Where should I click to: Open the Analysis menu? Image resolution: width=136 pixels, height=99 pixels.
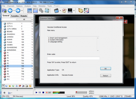(x=28, y=6)
